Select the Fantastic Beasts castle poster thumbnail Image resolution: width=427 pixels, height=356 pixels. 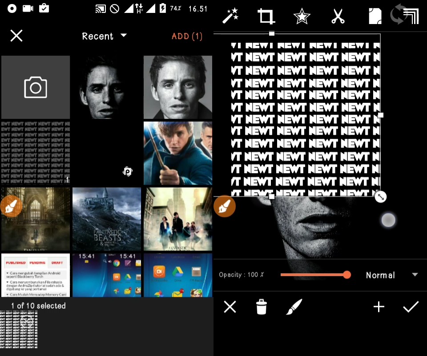tap(107, 219)
